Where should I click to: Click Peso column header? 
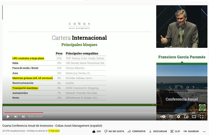(x=59, y=53)
